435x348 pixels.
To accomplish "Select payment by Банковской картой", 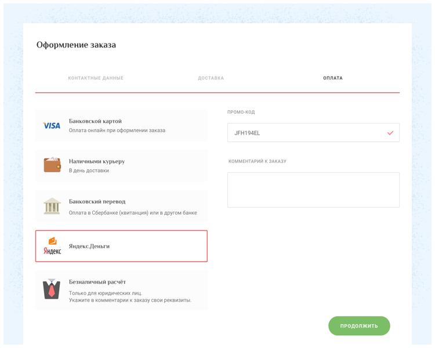I will coord(121,125).
